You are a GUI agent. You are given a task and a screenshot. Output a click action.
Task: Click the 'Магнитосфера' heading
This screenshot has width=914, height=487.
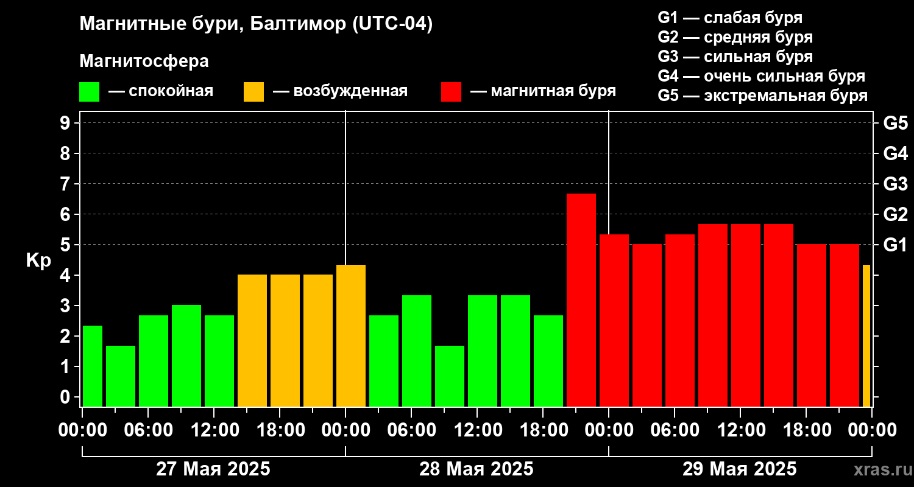pyautogui.click(x=144, y=61)
